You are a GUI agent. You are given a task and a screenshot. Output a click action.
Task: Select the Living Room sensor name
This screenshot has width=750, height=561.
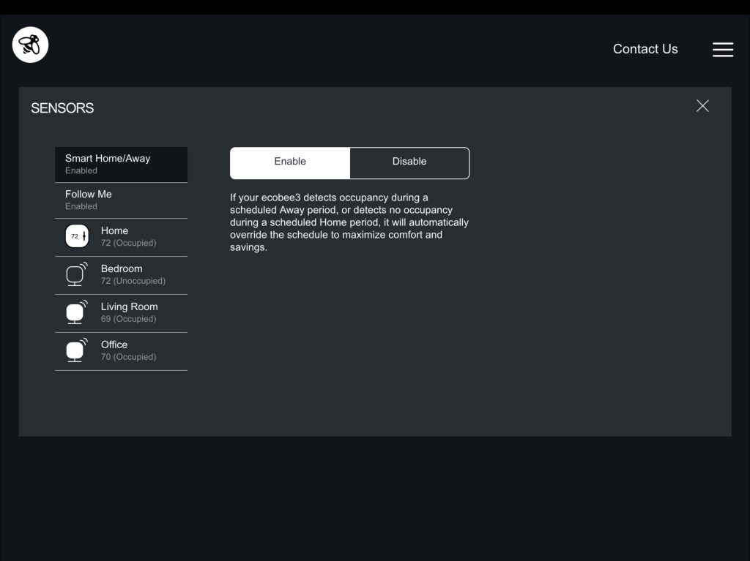[x=129, y=306]
